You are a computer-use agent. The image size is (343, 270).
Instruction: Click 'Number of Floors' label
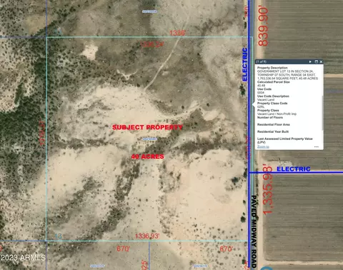tap(270, 117)
